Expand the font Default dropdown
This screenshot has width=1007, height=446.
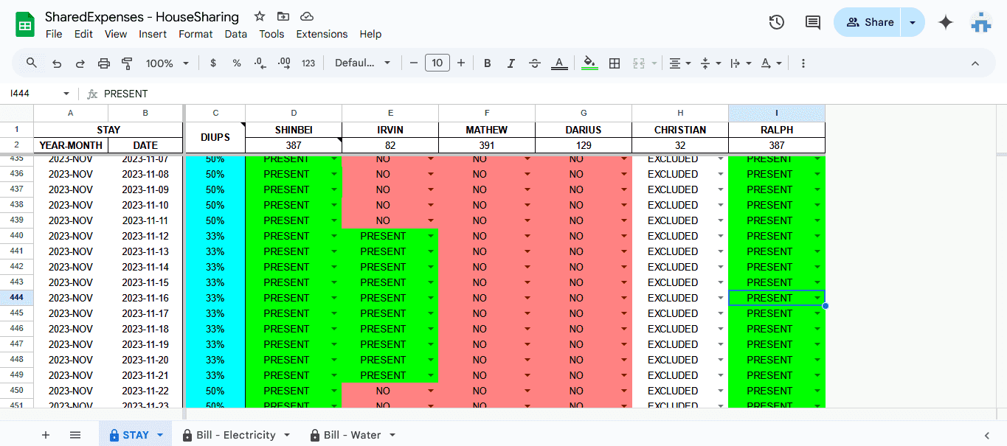click(x=362, y=63)
